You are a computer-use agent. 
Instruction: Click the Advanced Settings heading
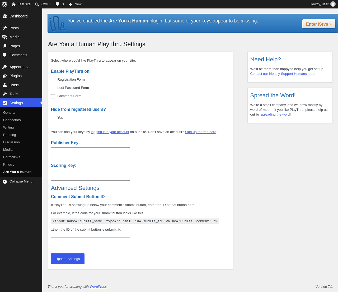tap(75, 188)
